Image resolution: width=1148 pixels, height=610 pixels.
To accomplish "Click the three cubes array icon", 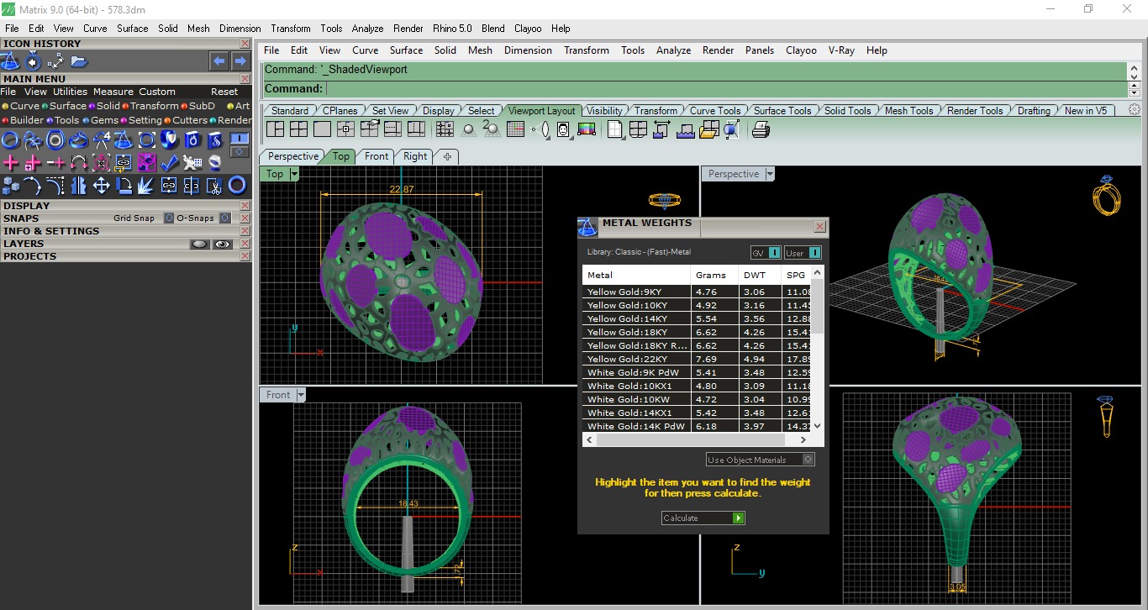I will [10, 185].
